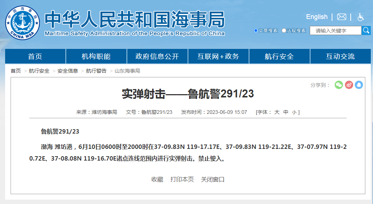Image resolution: width=373 pixels, height=204 pixels.
Task: Go to 山东海事局 in breadcrumb
Action: point(127,71)
